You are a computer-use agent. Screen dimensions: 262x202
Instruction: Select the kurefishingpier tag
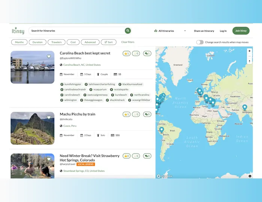(x=71, y=84)
